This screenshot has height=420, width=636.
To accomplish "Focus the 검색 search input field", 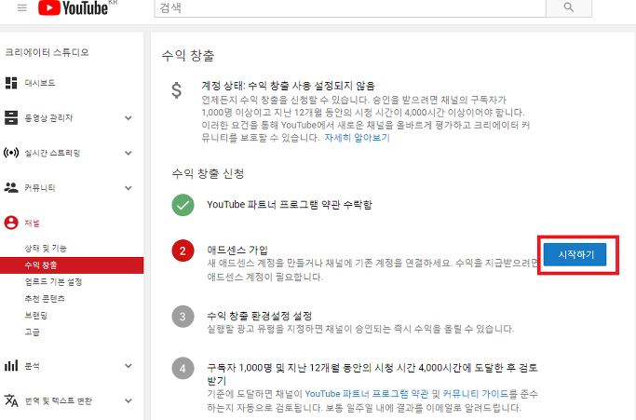I will pos(350,7).
